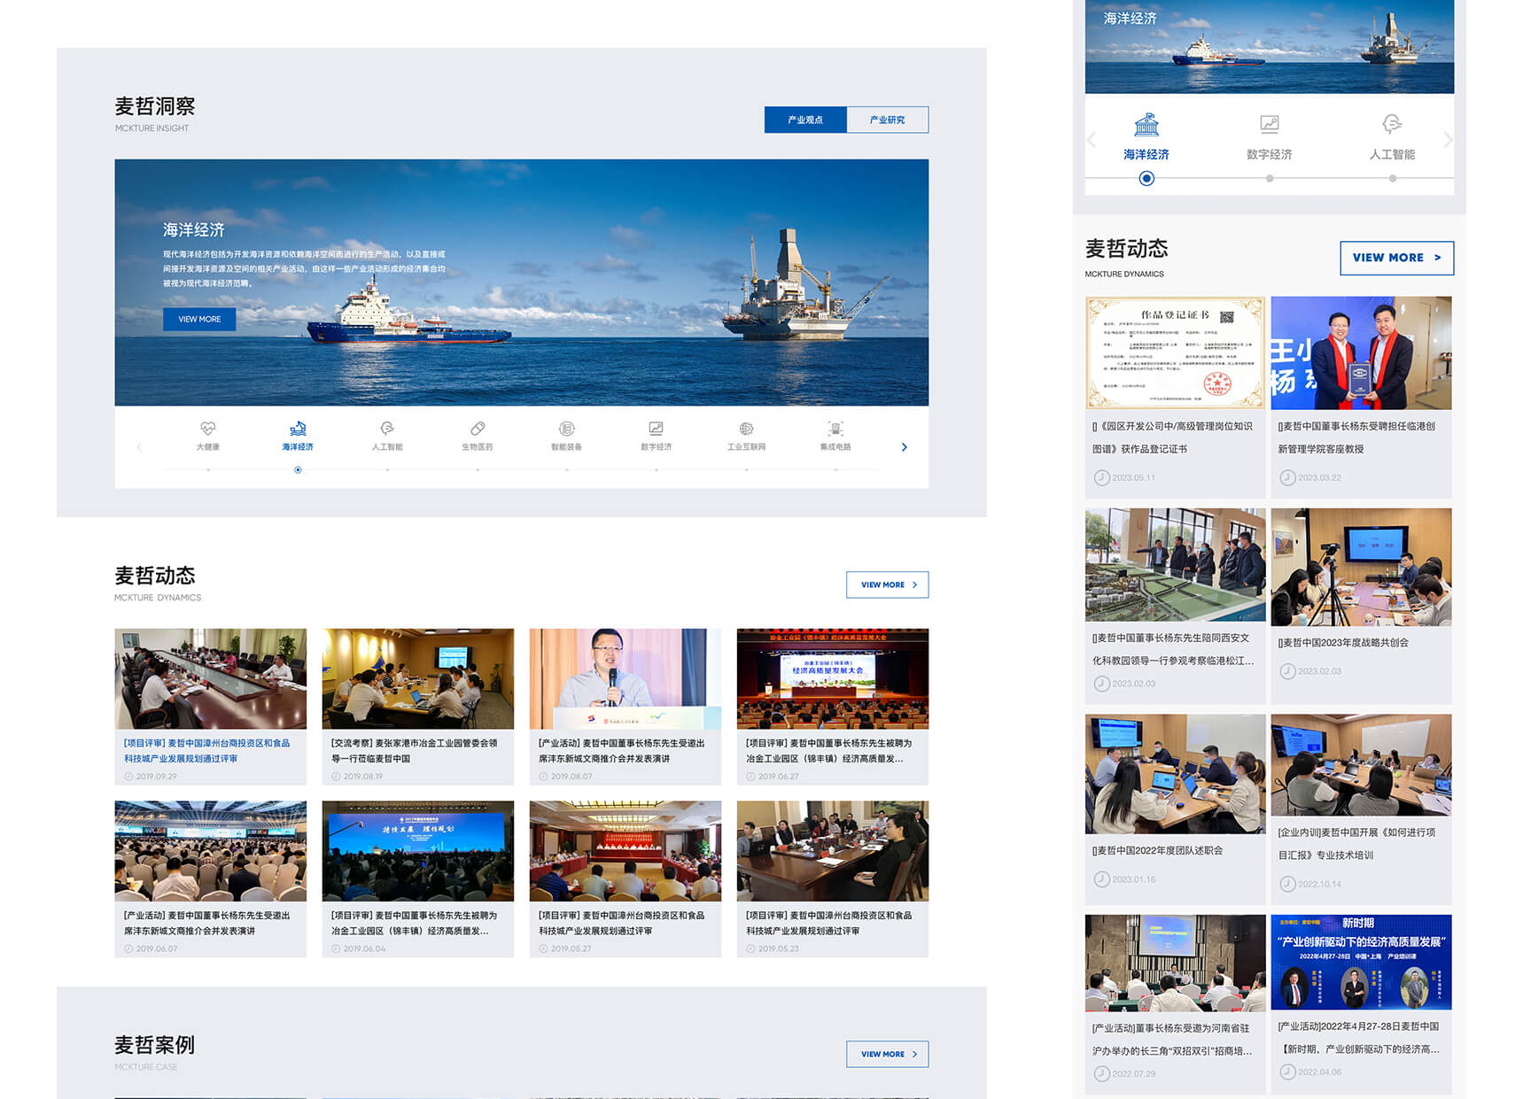
Task: Open the blue link 麦哲中国漳州台商投资区和食品科技城 dated 2019.09.29
Action: (x=207, y=751)
